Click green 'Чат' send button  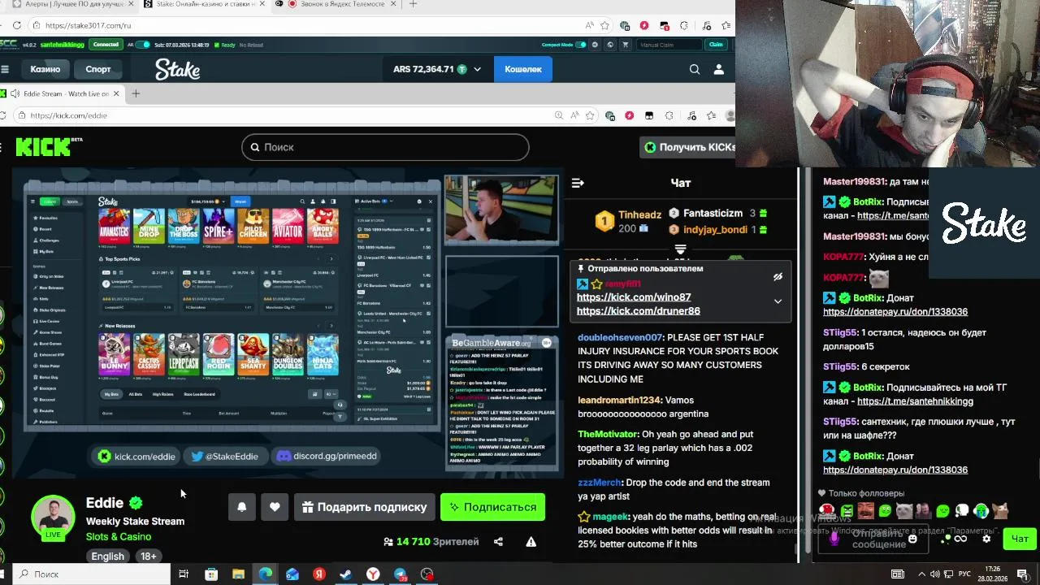(x=1020, y=539)
